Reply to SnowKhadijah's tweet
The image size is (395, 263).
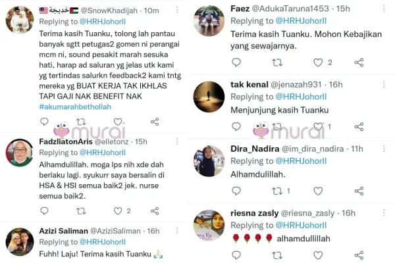pyautogui.click(x=44, y=122)
